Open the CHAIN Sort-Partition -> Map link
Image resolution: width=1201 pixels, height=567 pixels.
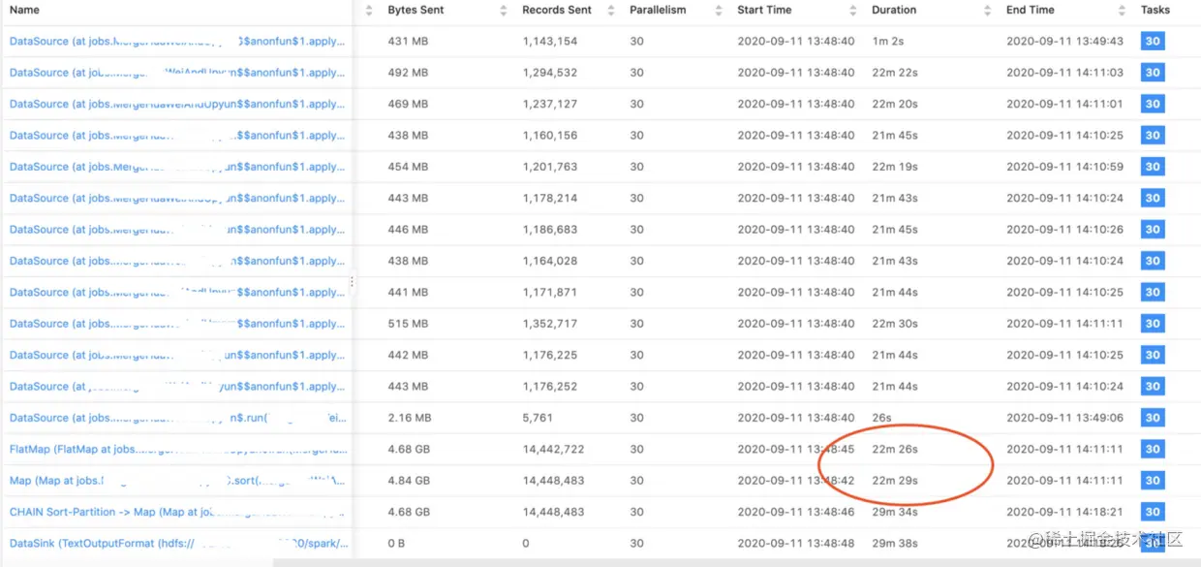click(178, 512)
